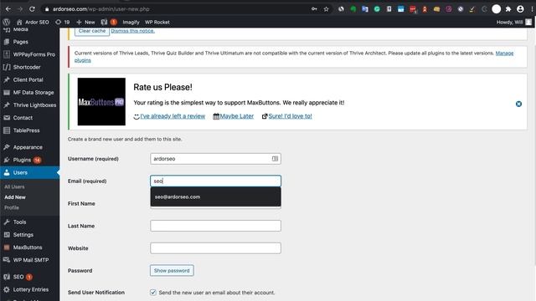Click the browser back arrow
The image size is (536, 301).
tap(8, 9)
